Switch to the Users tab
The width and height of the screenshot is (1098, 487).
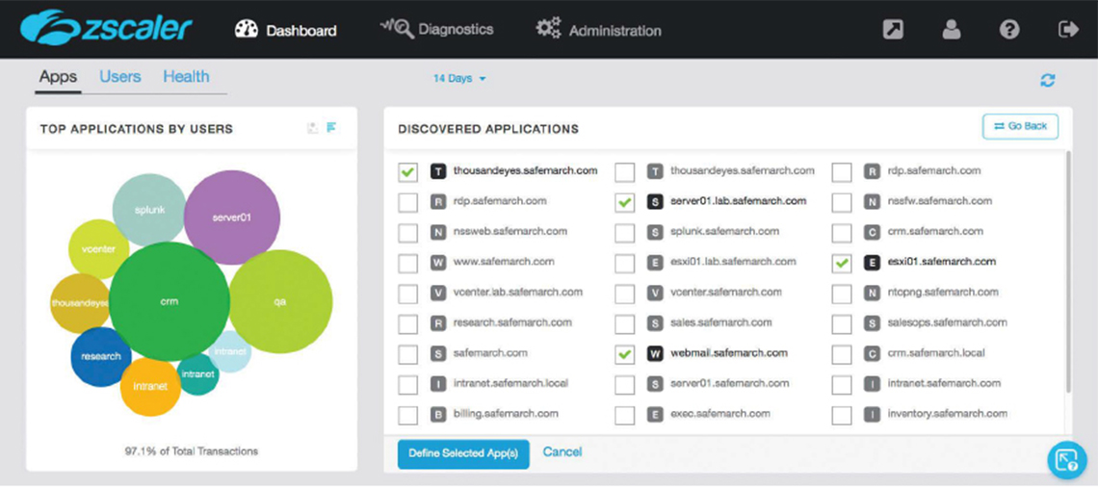tap(119, 77)
